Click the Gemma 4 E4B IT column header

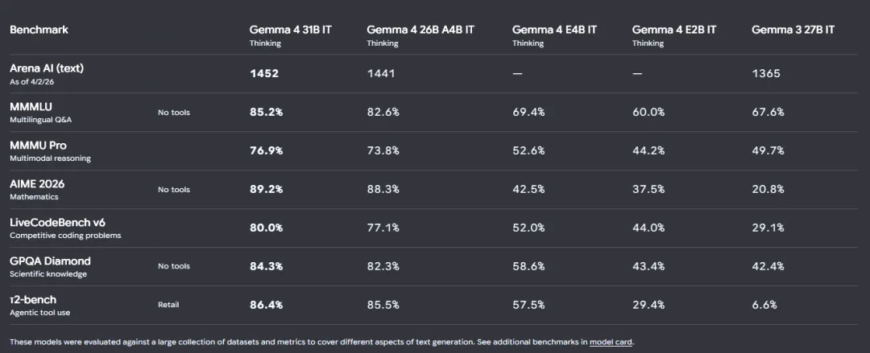[554, 30]
